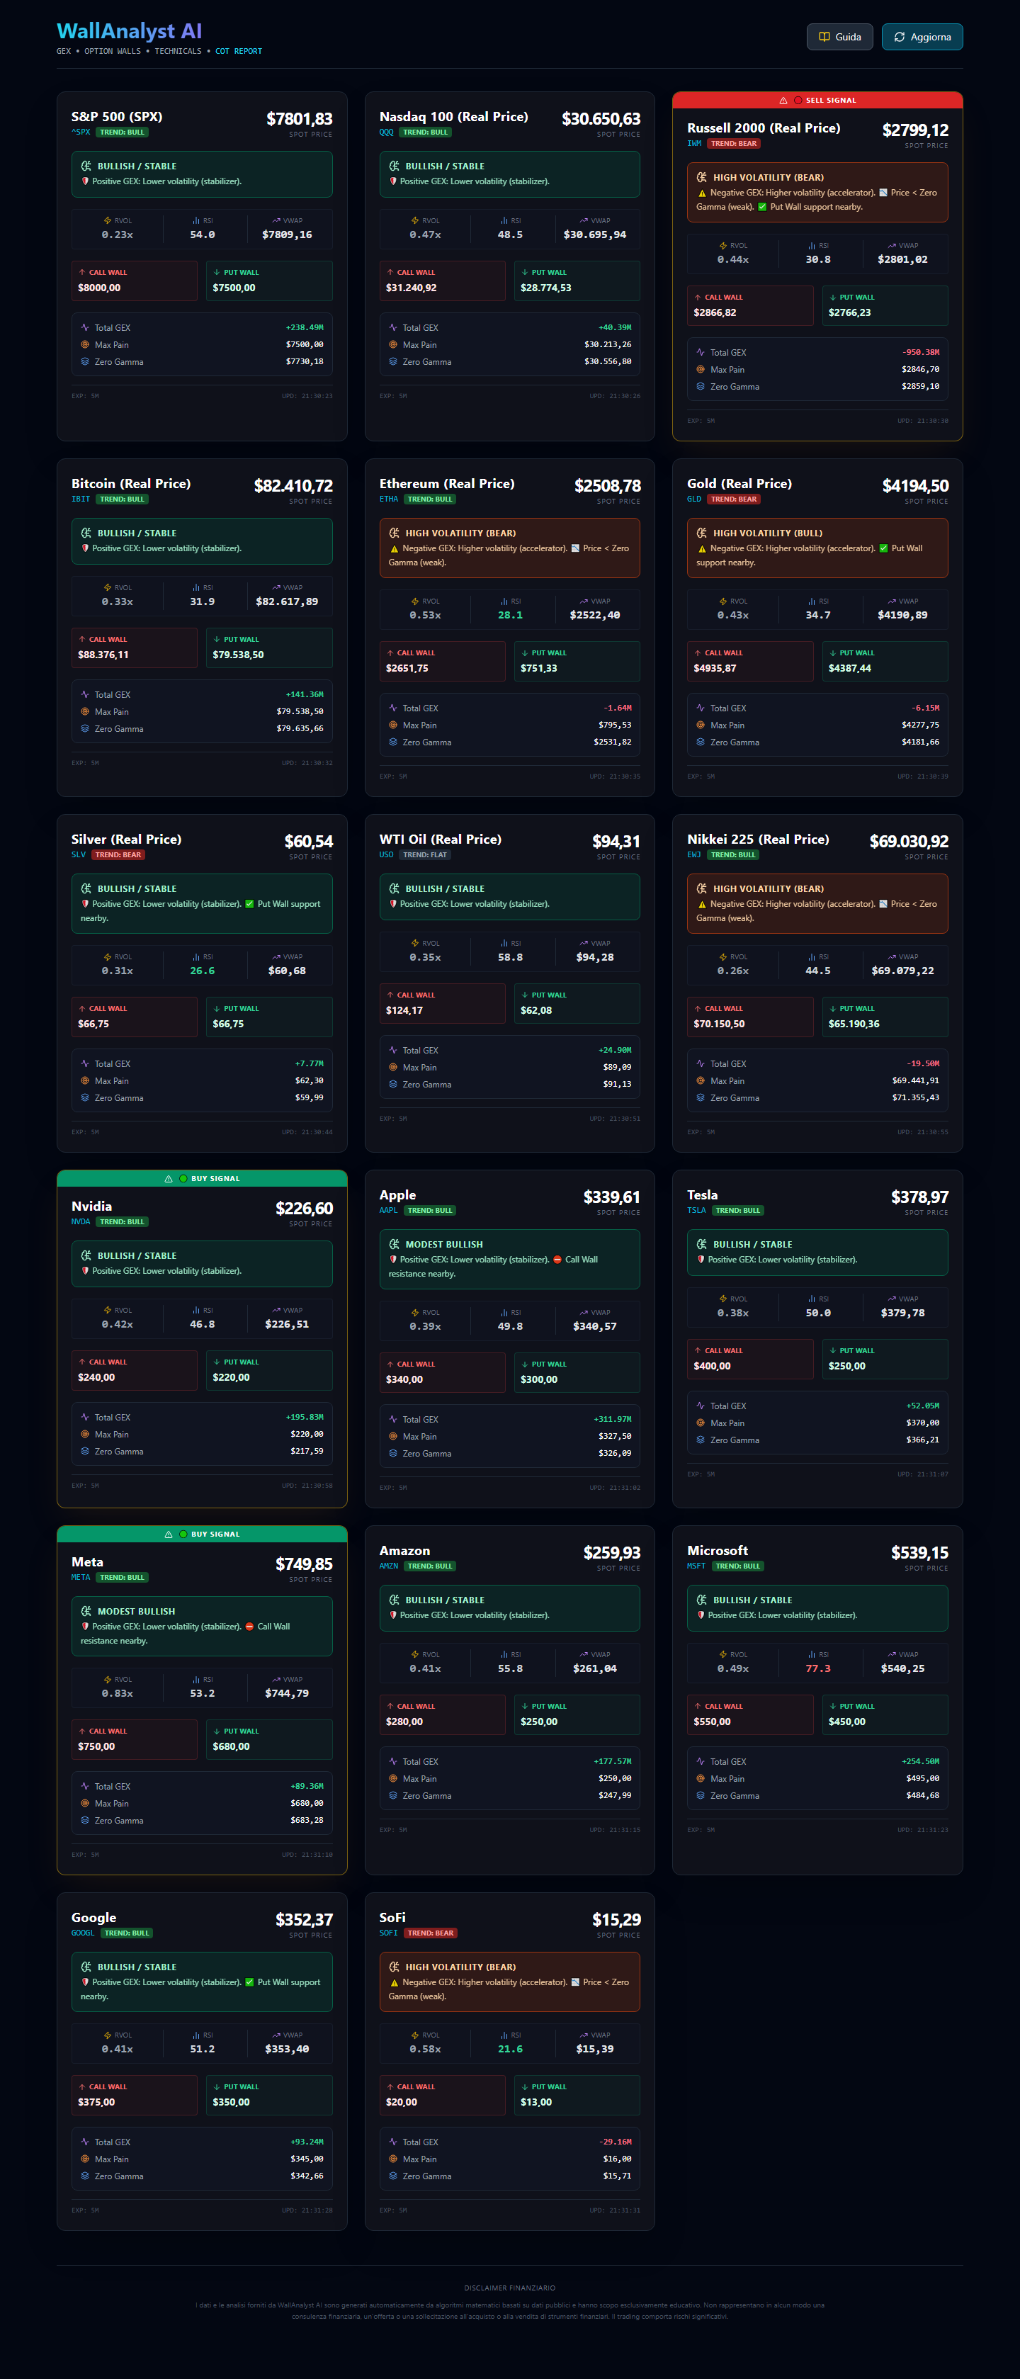Click Russell 2000 Total GEX -950.38M
The height and width of the screenshot is (2379, 1020).
pyautogui.click(x=920, y=352)
